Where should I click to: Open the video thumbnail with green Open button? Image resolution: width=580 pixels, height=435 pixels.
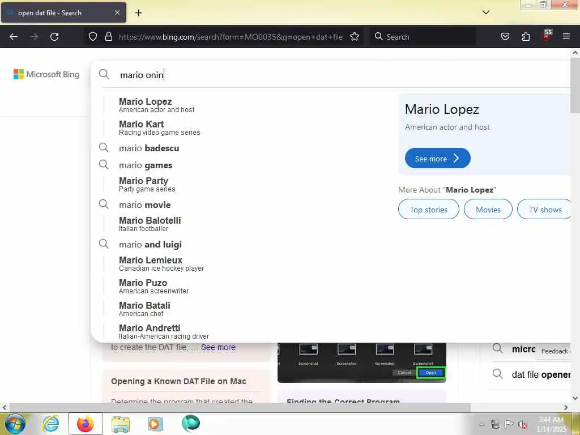(362, 362)
